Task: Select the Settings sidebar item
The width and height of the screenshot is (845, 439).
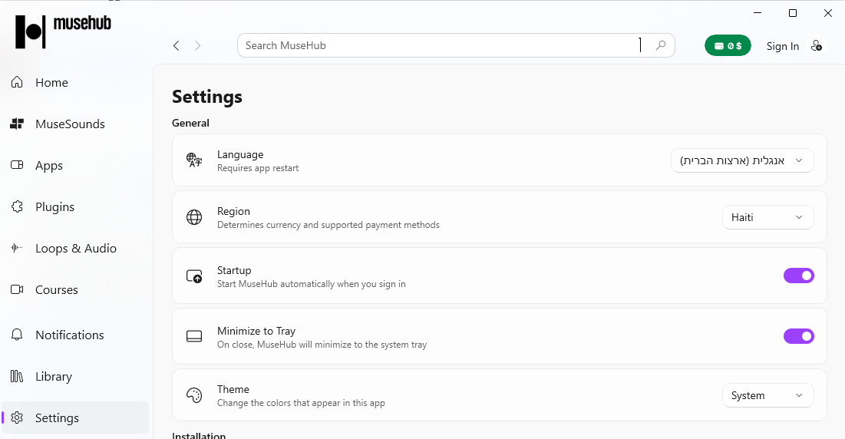Action: tap(75, 418)
